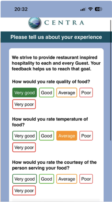The image size is (112, 202).
Task: Rate temperature of food as Poor
Action: (x=86, y=136)
